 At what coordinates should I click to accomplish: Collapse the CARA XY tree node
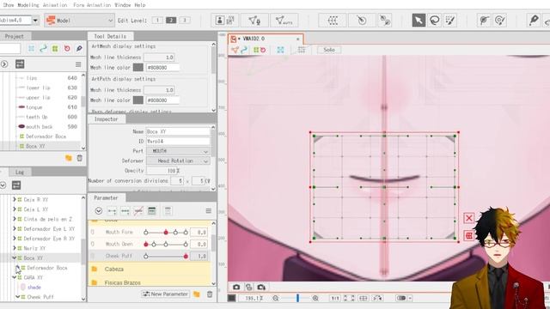coord(15,277)
